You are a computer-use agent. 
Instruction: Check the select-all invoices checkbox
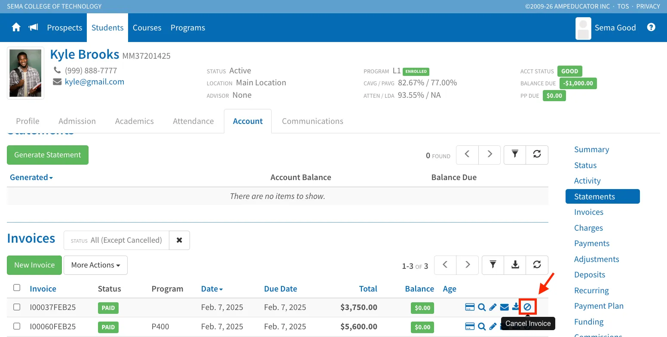tap(17, 288)
